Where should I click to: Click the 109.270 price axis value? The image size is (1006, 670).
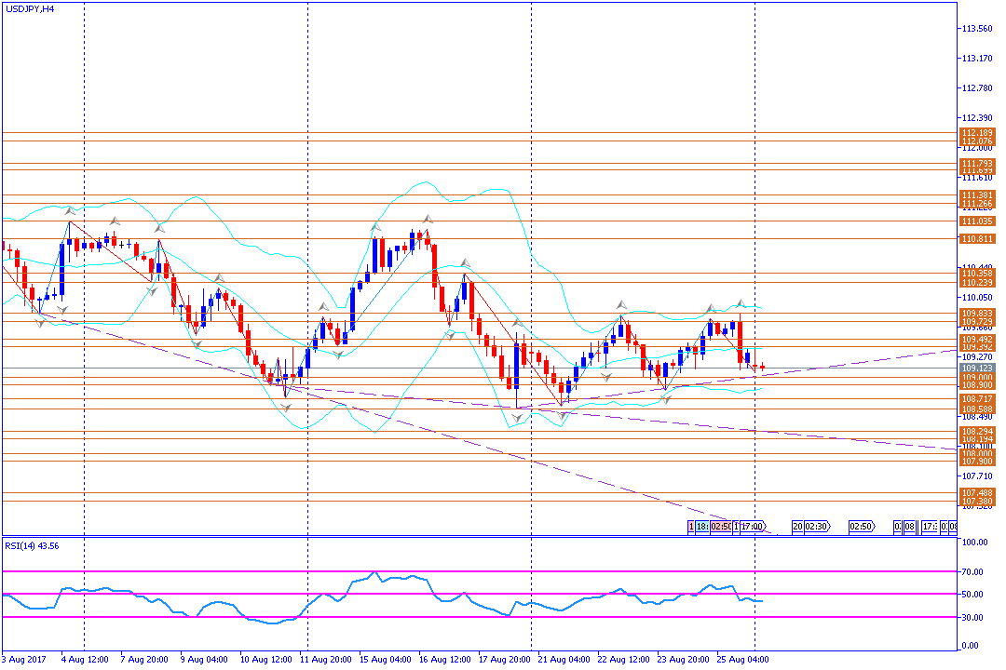tap(977, 357)
